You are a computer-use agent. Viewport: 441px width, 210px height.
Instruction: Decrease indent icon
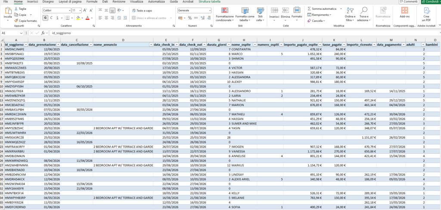119,18
